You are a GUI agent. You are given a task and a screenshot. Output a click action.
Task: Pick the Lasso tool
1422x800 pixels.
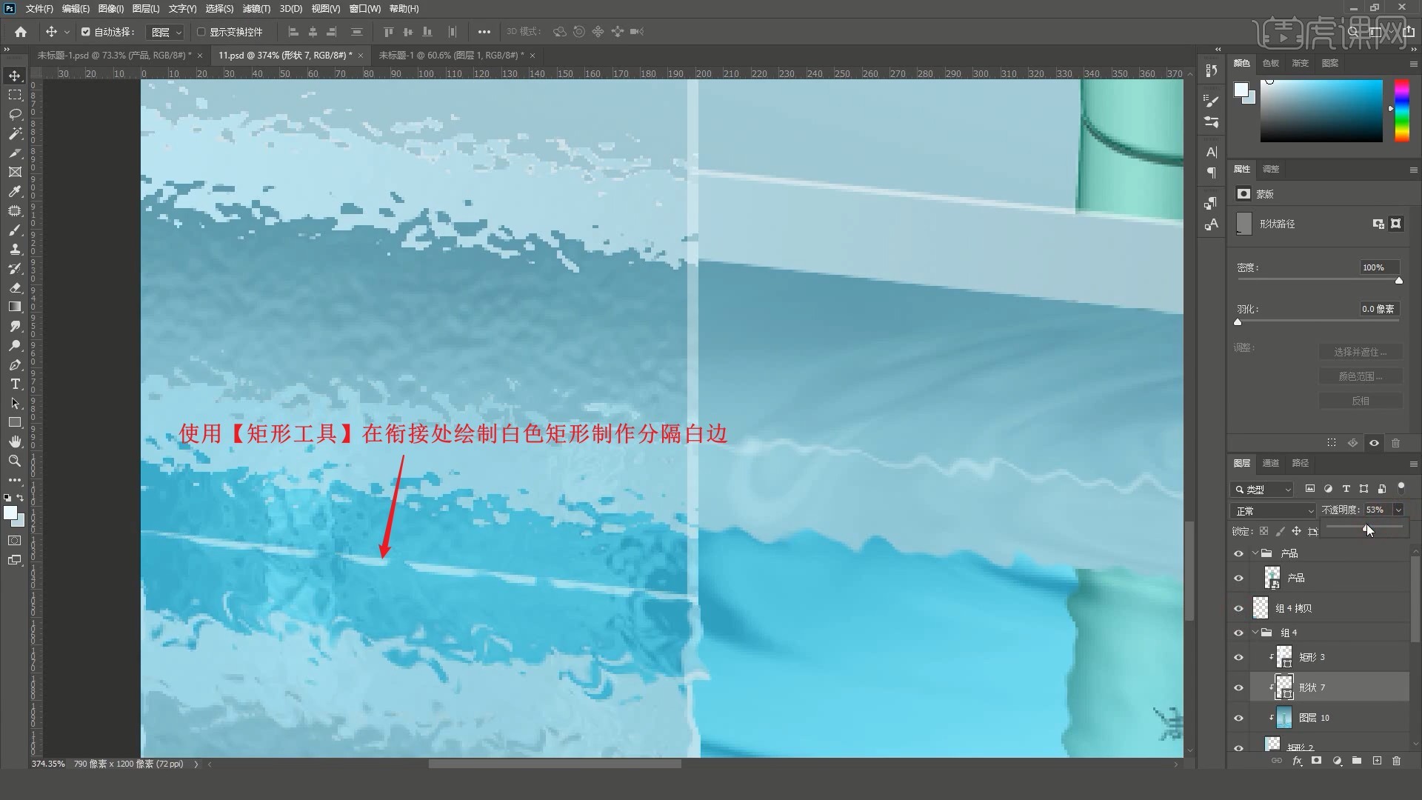point(15,114)
